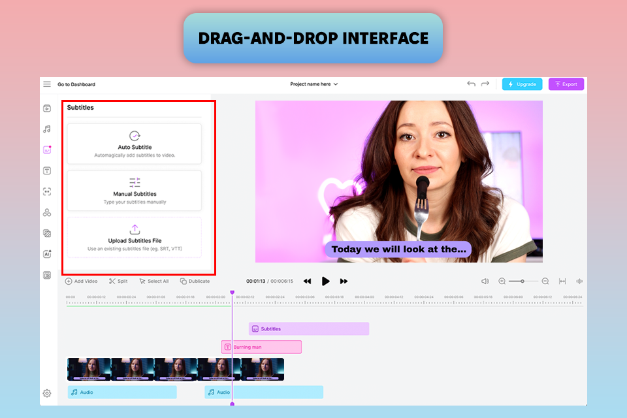This screenshot has width=627, height=418.
Task: Click Select All
Action: [154, 281]
